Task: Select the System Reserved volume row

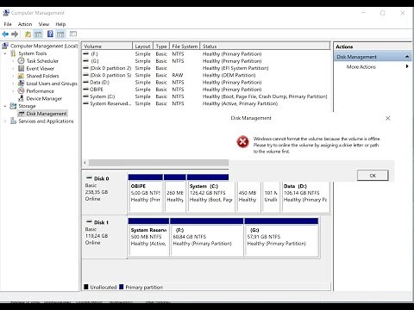Action: (206, 103)
